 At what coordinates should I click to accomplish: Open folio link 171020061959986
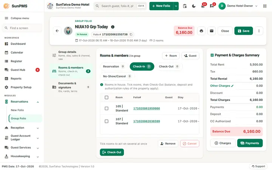point(147,108)
